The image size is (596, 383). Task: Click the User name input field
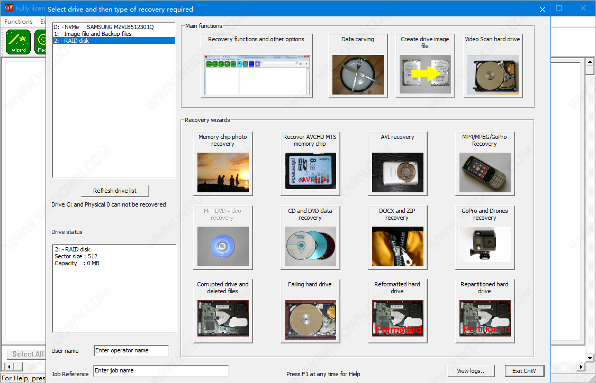pos(131,351)
